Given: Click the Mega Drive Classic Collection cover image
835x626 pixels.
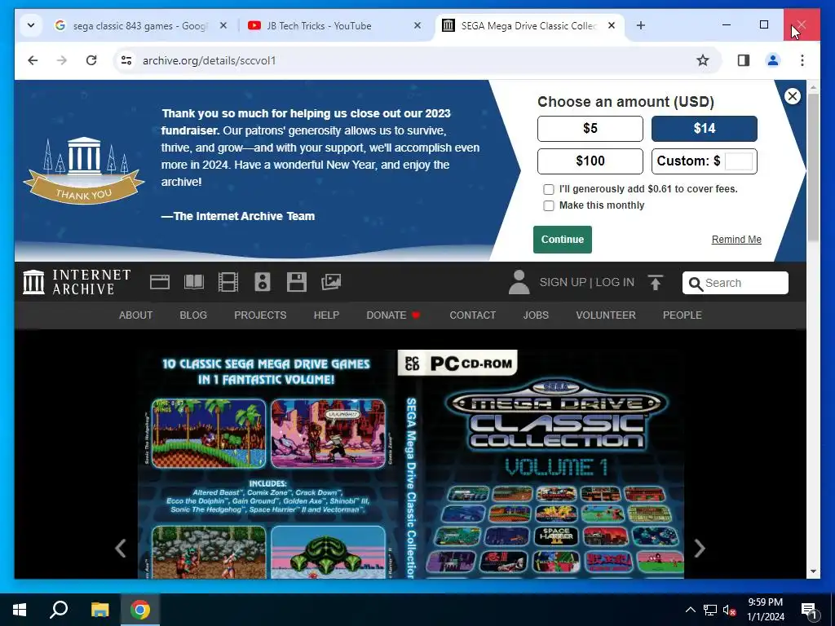Looking at the screenshot, I should click(411, 464).
